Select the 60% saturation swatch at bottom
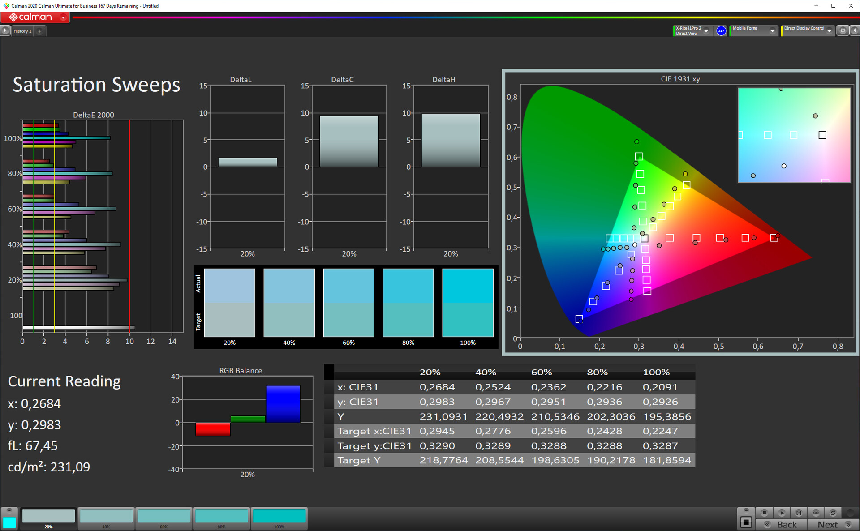This screenshot has width=860, height=531. 164,516
